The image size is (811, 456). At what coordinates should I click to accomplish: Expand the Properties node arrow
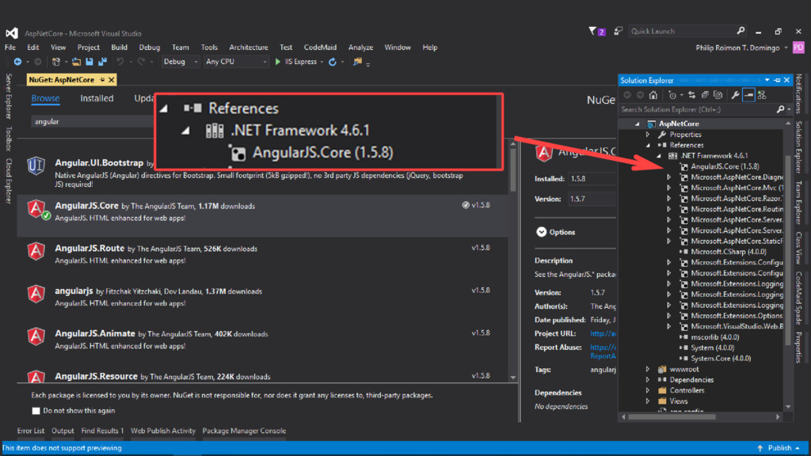648,135
